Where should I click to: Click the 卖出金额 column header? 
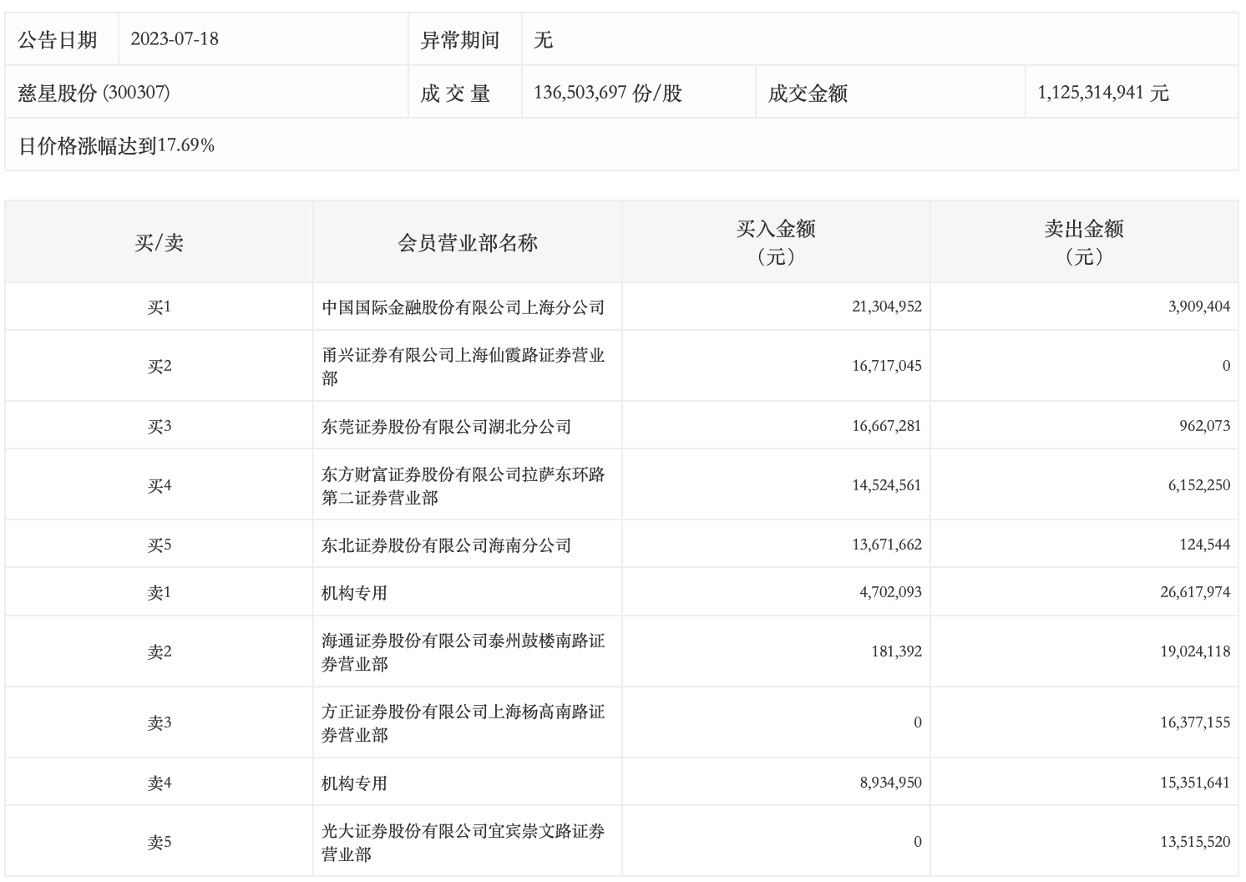(x=1083, y=242)
